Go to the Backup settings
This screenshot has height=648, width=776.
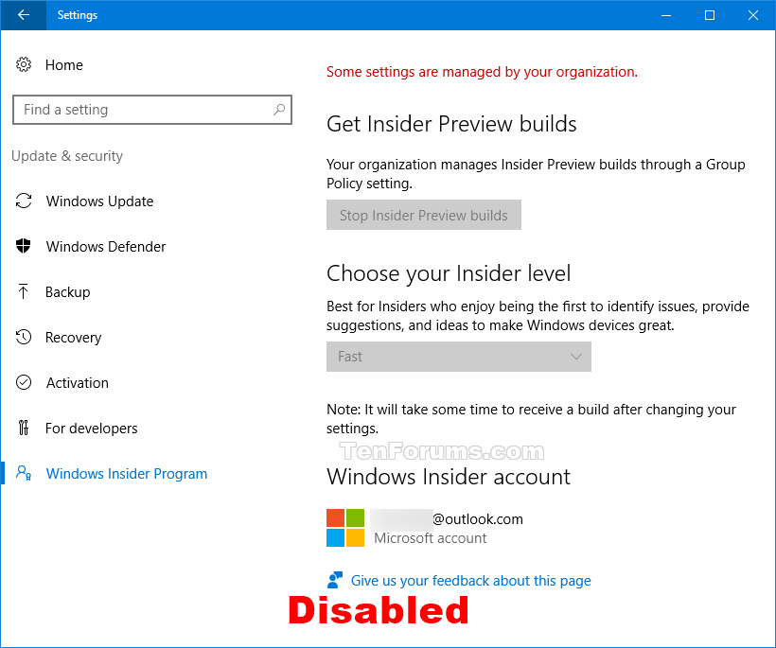[68, 292]
